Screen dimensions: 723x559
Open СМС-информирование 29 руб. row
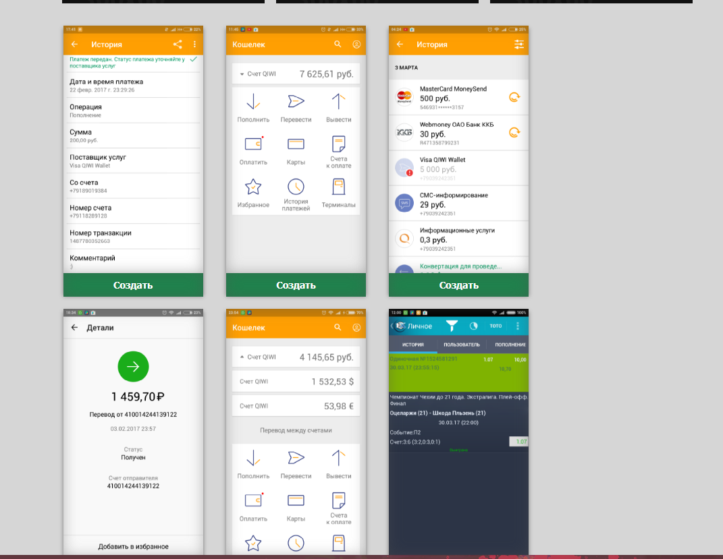pyautogui.click(x=459, y=204)
